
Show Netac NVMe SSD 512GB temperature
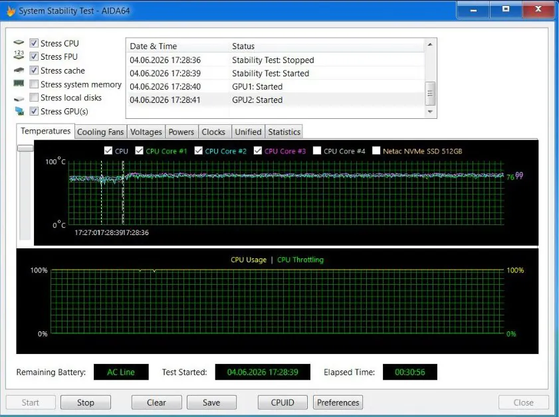(x=376, y=151)
